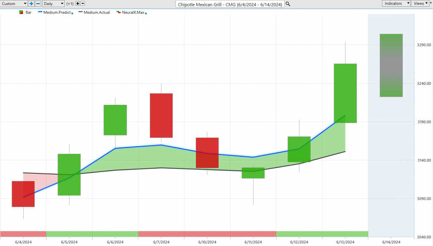Click the red 6/7/2024 candlestick
Screen dimensions: 433x246
click(x=161, y=115)
